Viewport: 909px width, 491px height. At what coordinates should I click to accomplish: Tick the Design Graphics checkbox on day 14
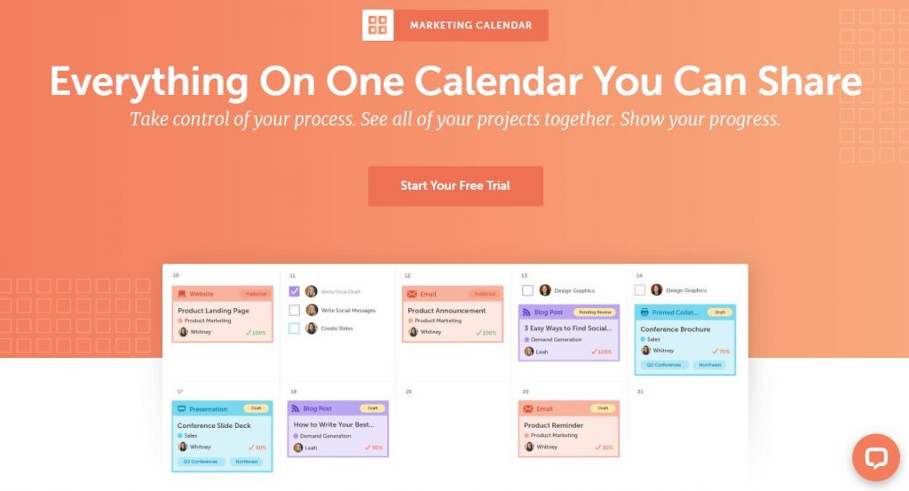coord(640,289)
